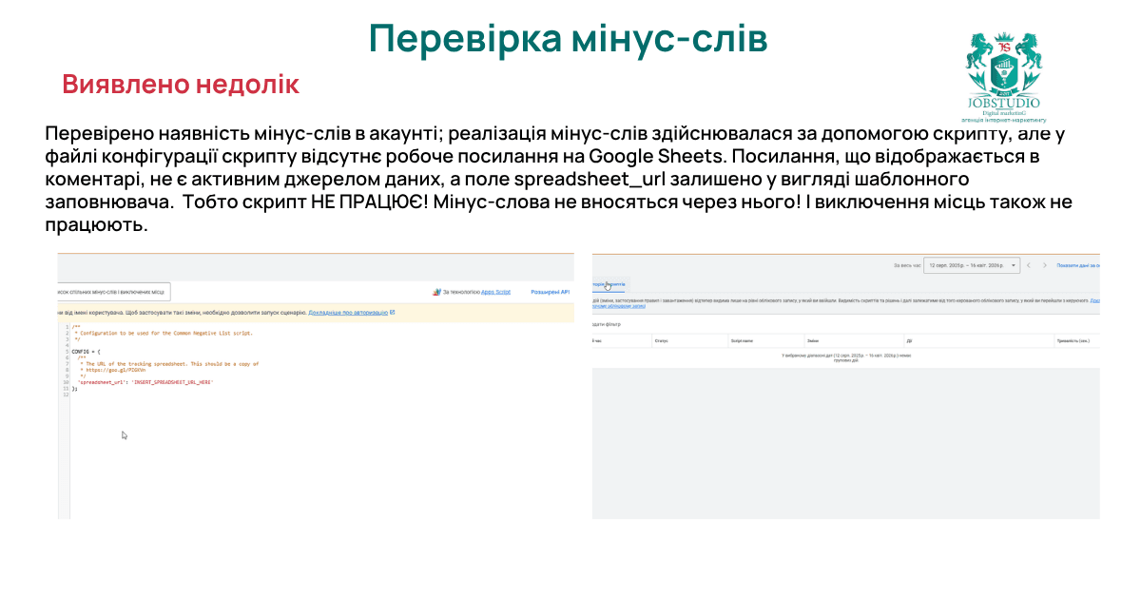1141x597 pixels.
Task: Click the JobStudio logo
Action: coord(1003,77)
